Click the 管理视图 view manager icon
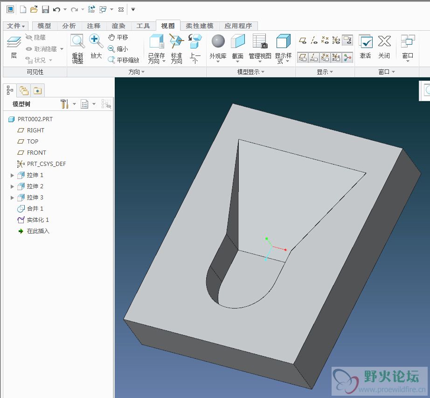The image size is (430, 398). coord(260,42)
